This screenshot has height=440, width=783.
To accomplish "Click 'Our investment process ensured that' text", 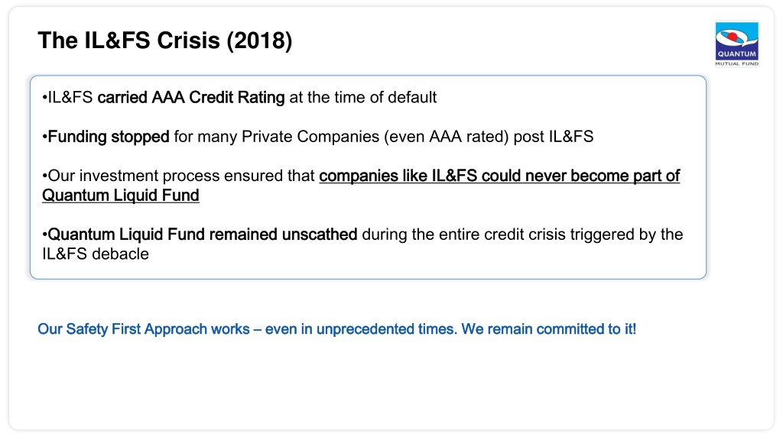I will pos(181,176).
